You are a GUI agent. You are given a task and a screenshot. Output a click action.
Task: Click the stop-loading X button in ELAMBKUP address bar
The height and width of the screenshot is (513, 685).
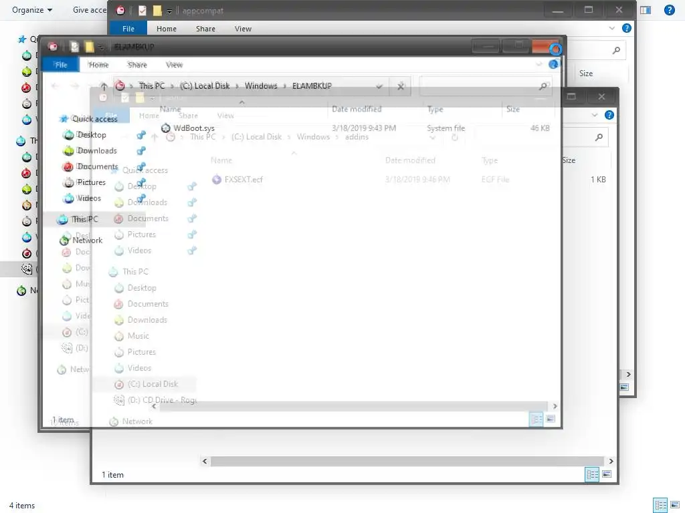click(401, 86)
